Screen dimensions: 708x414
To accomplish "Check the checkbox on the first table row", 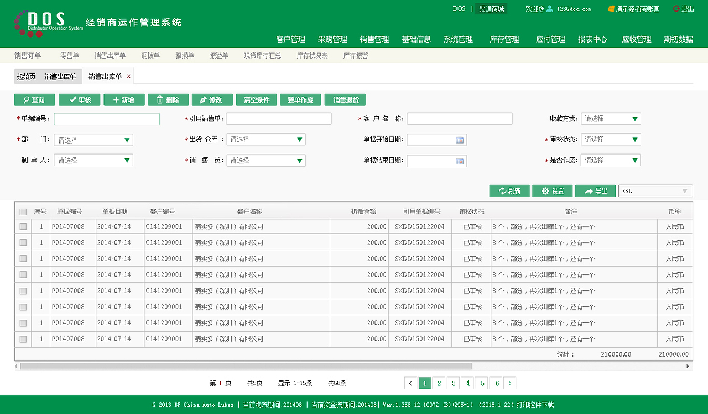I will [x=23, y=226].
